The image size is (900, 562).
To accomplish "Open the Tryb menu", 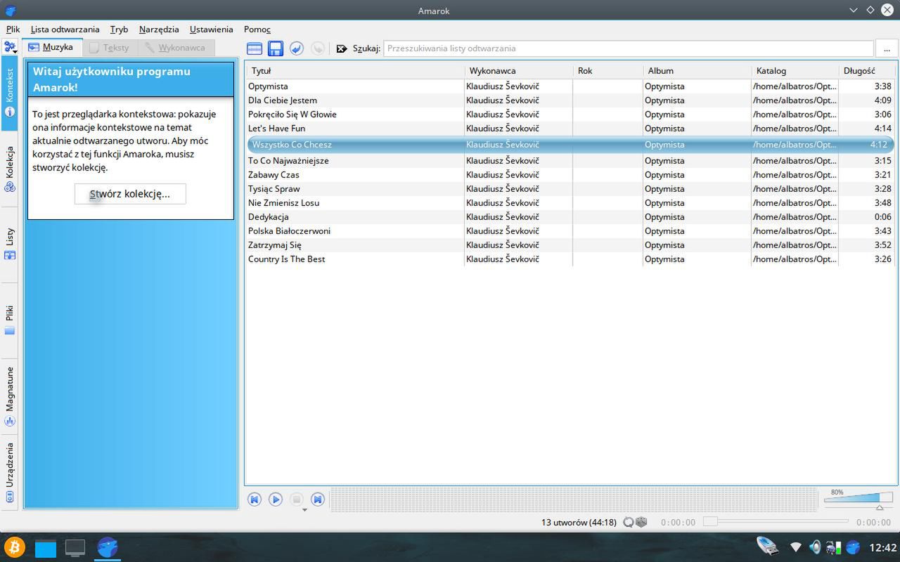I will (x=119, y=30).
